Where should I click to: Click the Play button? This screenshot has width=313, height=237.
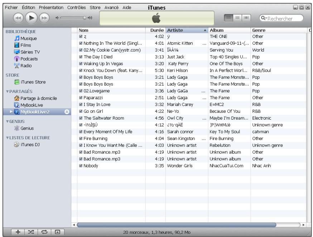(x=31, y=18)
